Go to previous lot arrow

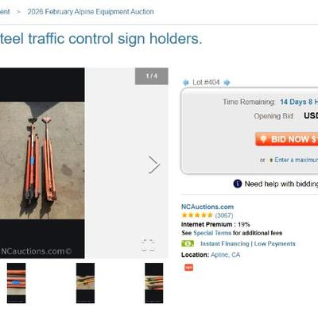186,83
